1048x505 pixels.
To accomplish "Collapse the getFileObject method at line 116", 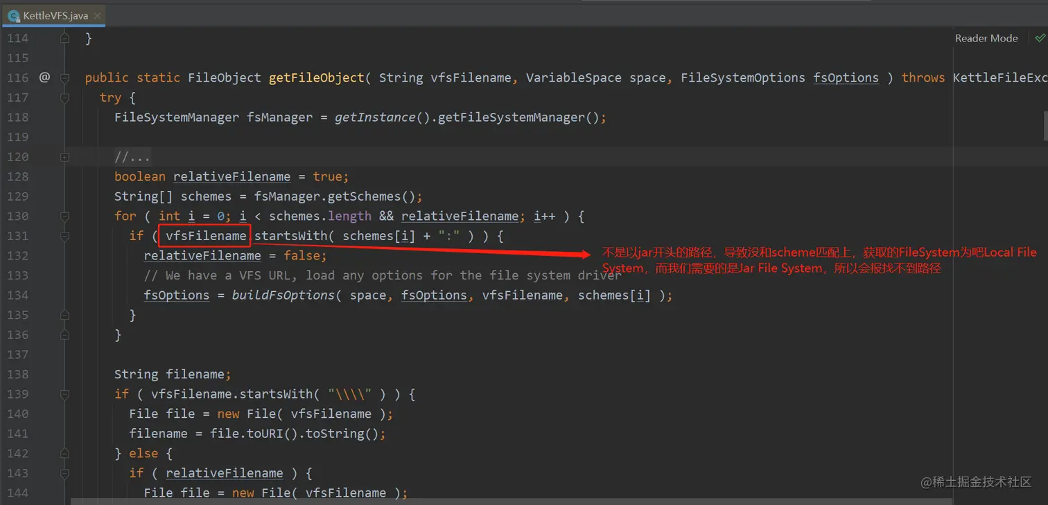I will click(x=64, y=77).
